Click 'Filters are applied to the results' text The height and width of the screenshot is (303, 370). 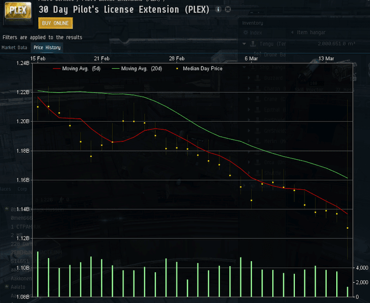[x=42, y=37]
